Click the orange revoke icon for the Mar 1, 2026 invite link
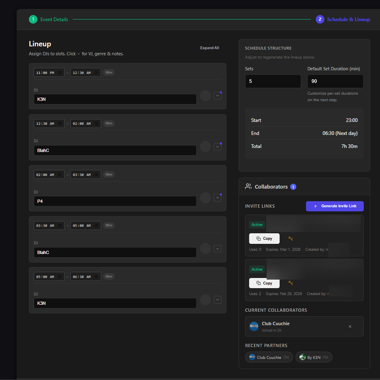The image size is (380, 380). [291, 239]
